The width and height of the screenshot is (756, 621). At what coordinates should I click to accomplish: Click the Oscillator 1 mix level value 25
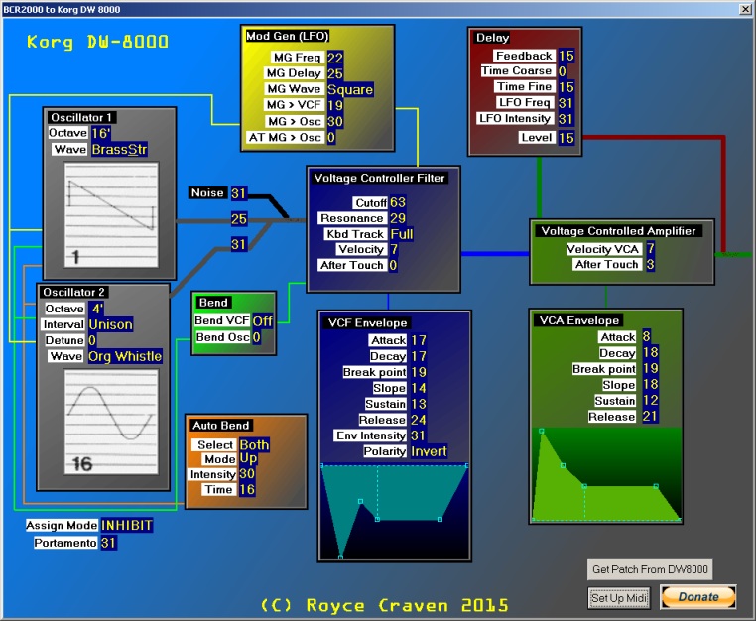(239, 219)
